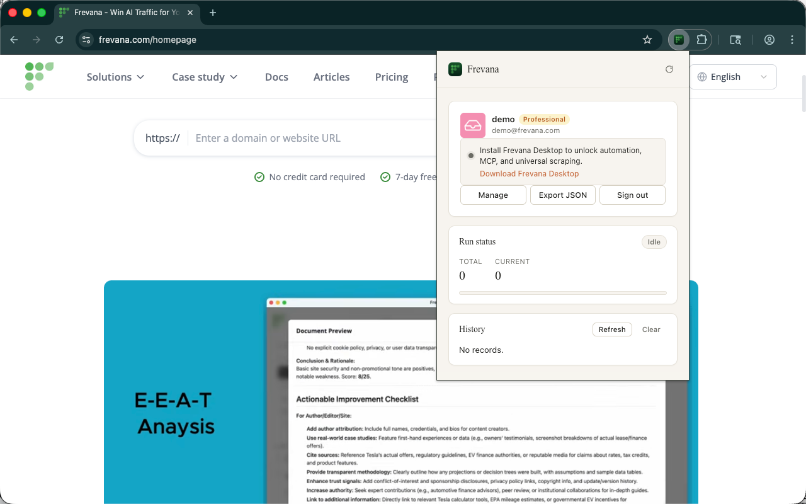Click the 'No records.' history text
This screenshot has height=504, width=806.
point(481,350)
